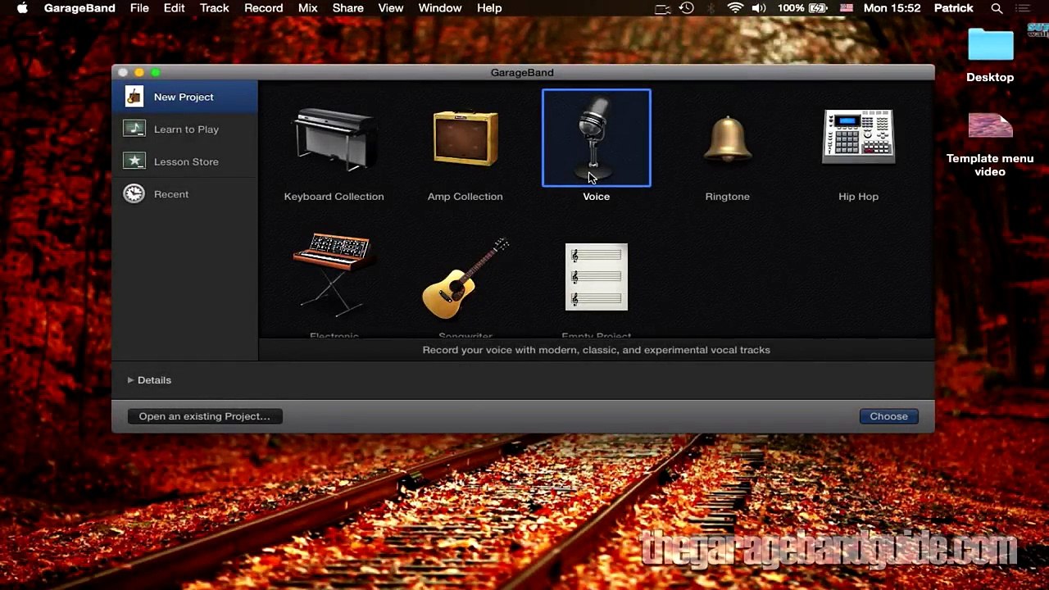Image resolution: width=1049 pixels, height=590 pixels.
Task: Open the View menu
Action: (x=391, y=8)
